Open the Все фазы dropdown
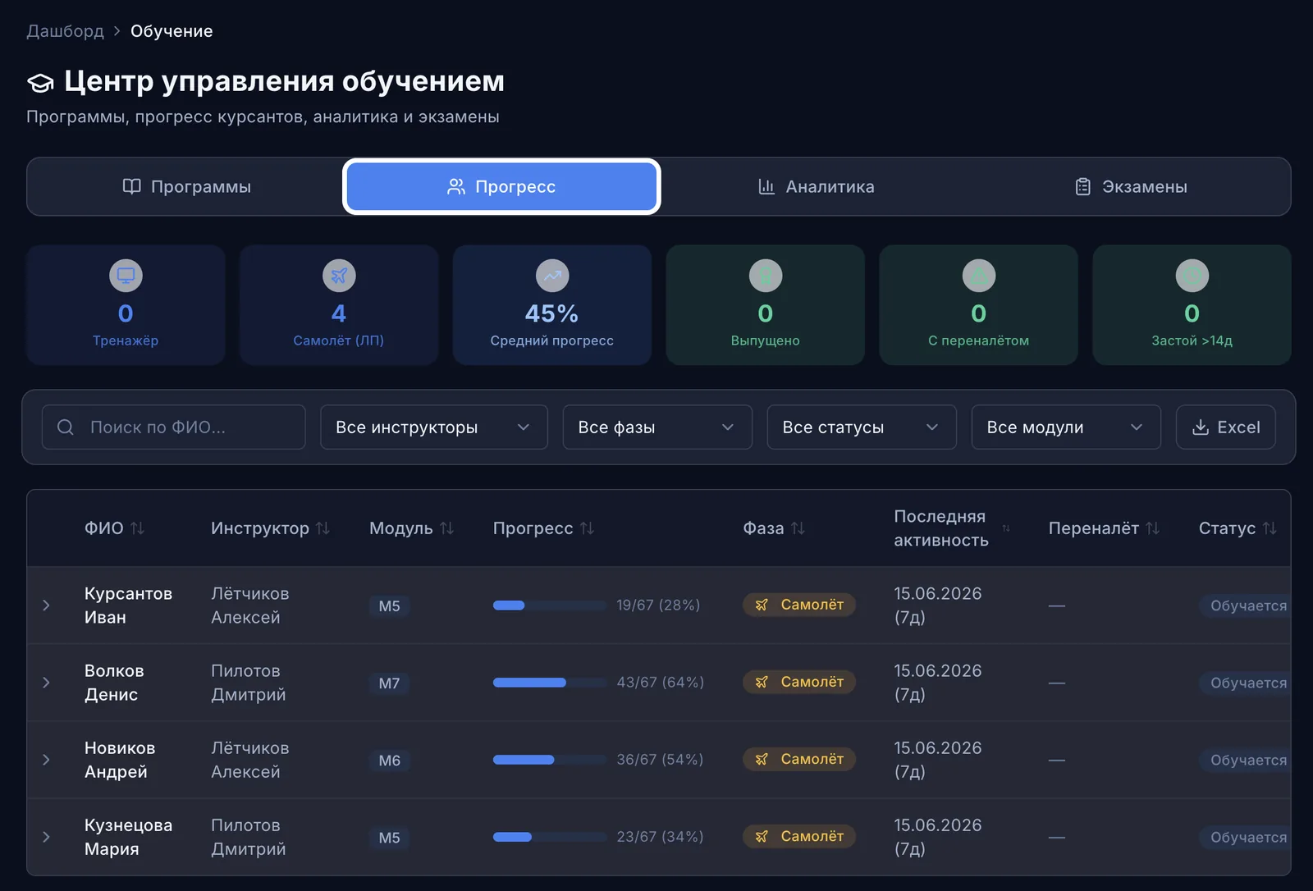 (x=657, y=427)
